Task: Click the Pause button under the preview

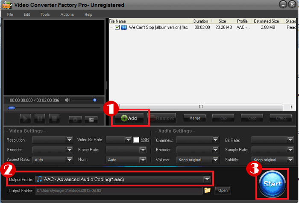Action: (40, 119)
